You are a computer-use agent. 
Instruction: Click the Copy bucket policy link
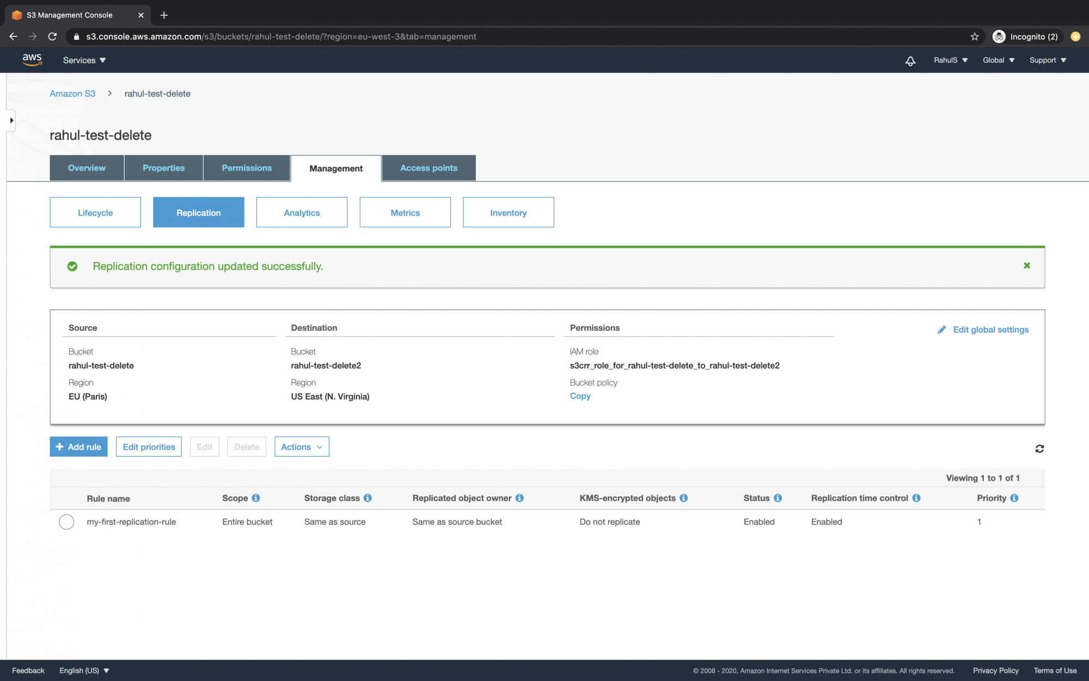pos(580,396)
